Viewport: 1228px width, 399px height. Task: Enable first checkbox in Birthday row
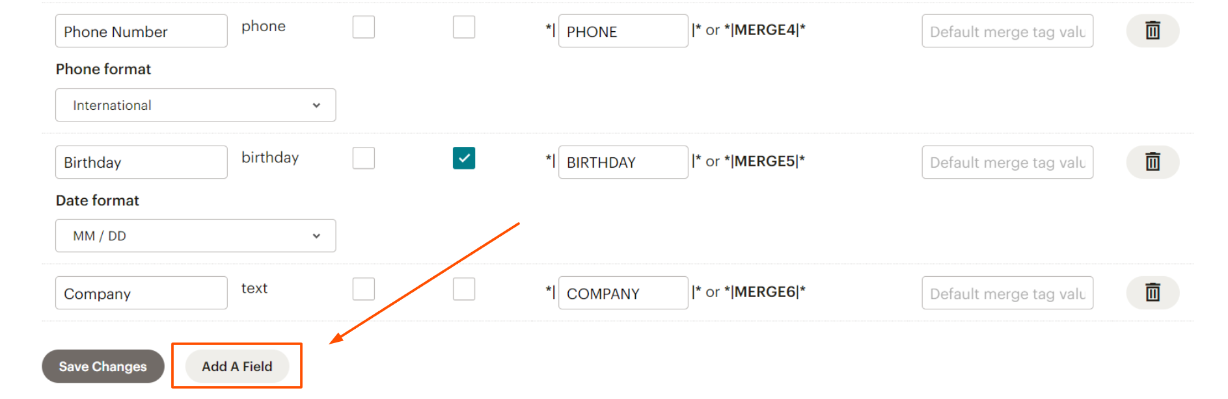pos(364,158)
